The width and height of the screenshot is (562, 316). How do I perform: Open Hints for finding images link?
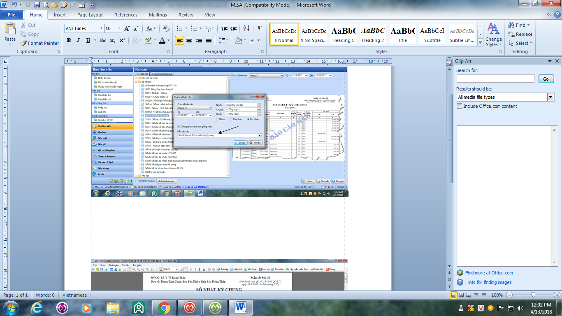tap(488, 282)
